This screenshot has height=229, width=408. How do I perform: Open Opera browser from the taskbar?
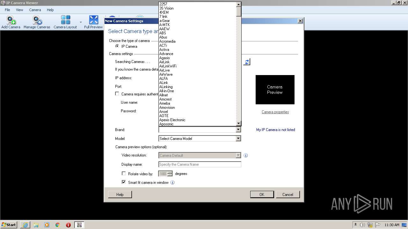click(68, 225)
